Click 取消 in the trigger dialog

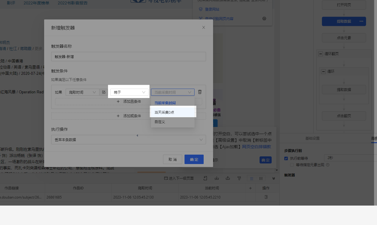[172, 159]
